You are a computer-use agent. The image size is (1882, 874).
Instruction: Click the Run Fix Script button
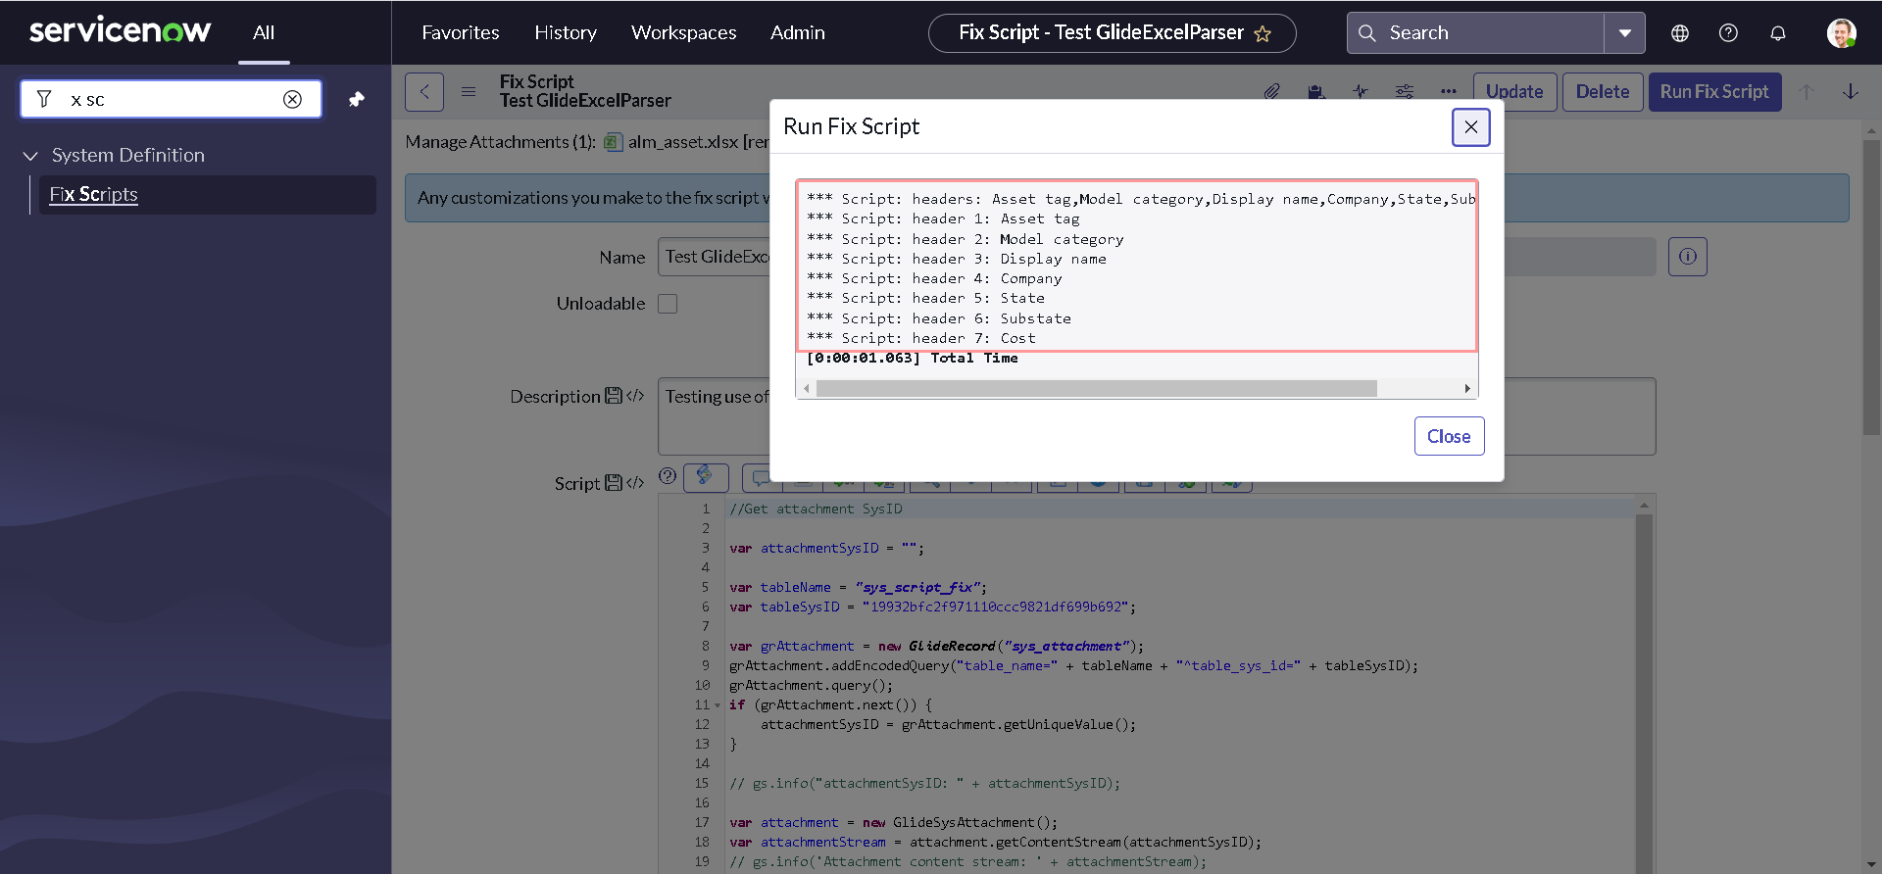click(1714, 92)
